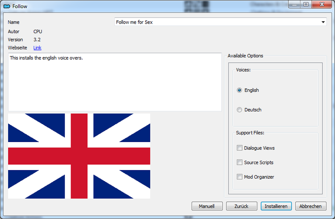Go back with the Zurück button
335x219 pixels.
241,206
